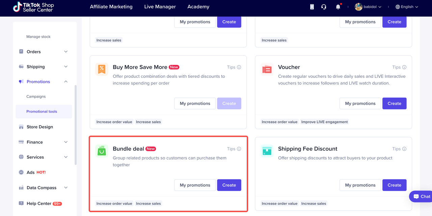Screen dimensions: 432x216
Task: Click Create button for Bundle deal
Action: 229,185
